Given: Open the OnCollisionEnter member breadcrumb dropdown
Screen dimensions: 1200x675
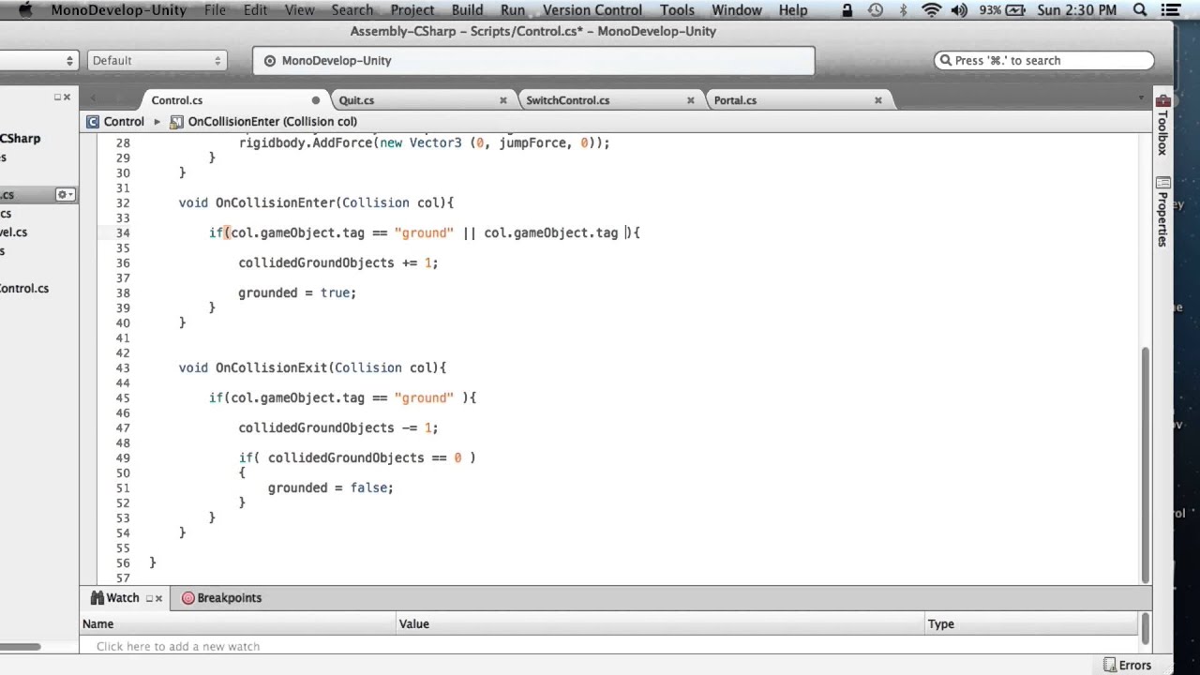Looking at the screenshot, I should [x=263, y=121].
